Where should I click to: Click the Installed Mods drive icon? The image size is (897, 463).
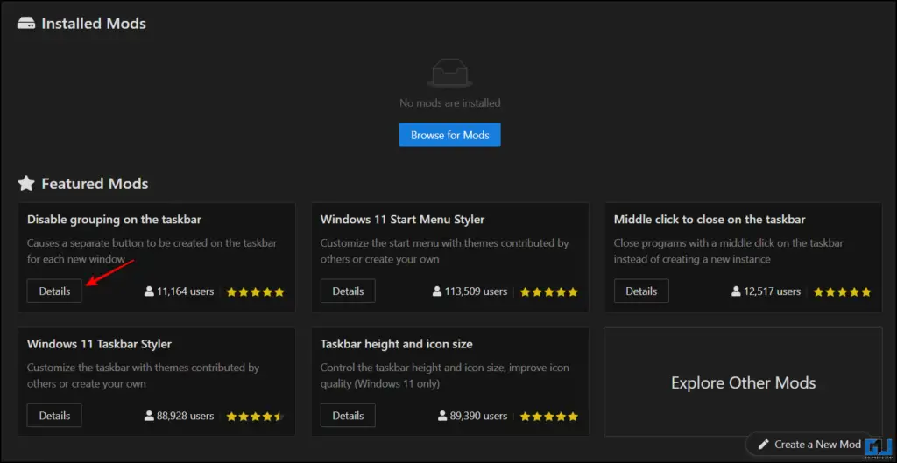(26, 24)
